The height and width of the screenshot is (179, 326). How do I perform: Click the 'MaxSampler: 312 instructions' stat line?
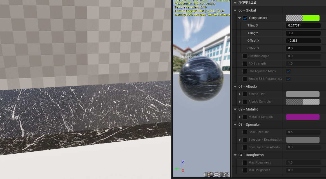(x=195, y=4)
